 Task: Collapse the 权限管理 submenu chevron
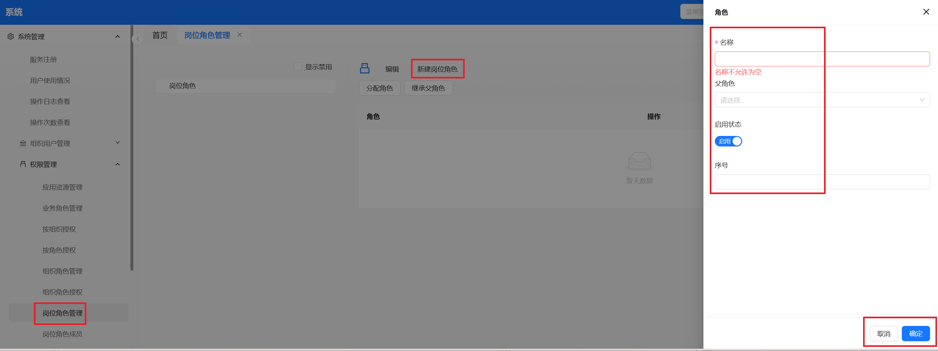click(118, 164)
